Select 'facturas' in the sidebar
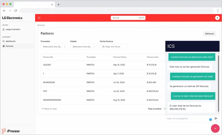Image resolution: width=222 pixels, height=135 pixels. point(10,46)
